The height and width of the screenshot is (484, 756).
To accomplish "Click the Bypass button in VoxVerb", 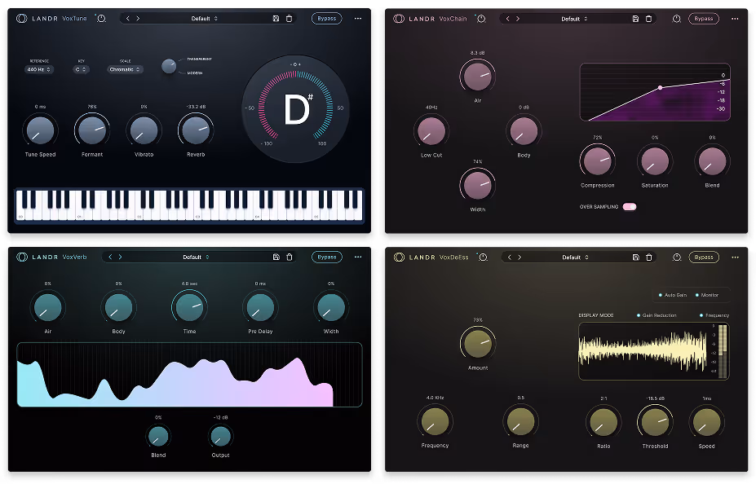I will click(x=326, y=257).
